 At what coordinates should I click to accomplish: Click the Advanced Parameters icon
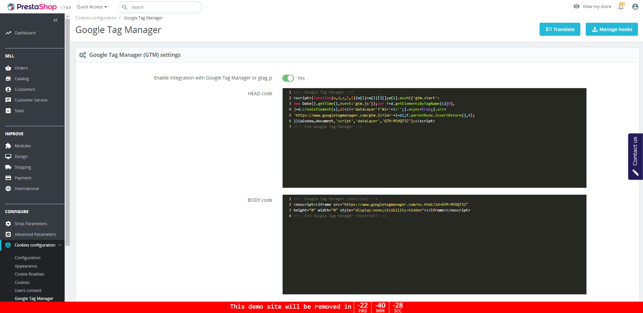point(8,234)
